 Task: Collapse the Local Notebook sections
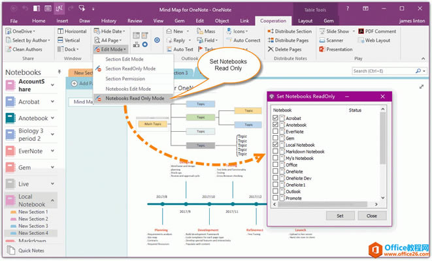coord(52,200)
